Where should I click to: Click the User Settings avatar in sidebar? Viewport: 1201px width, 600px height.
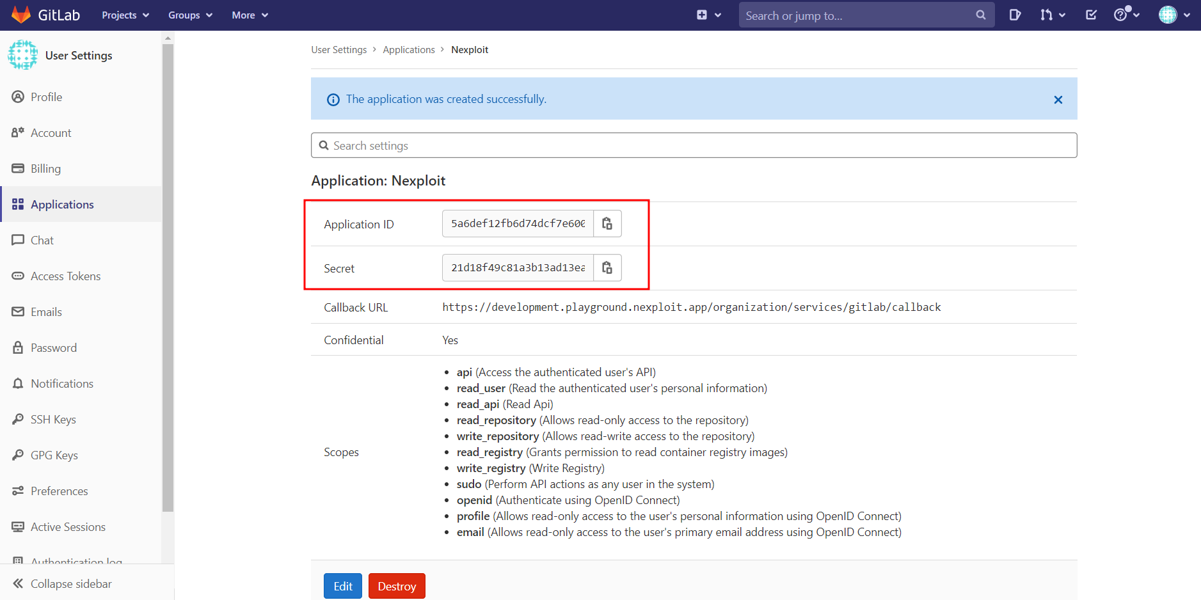(23, 55)
